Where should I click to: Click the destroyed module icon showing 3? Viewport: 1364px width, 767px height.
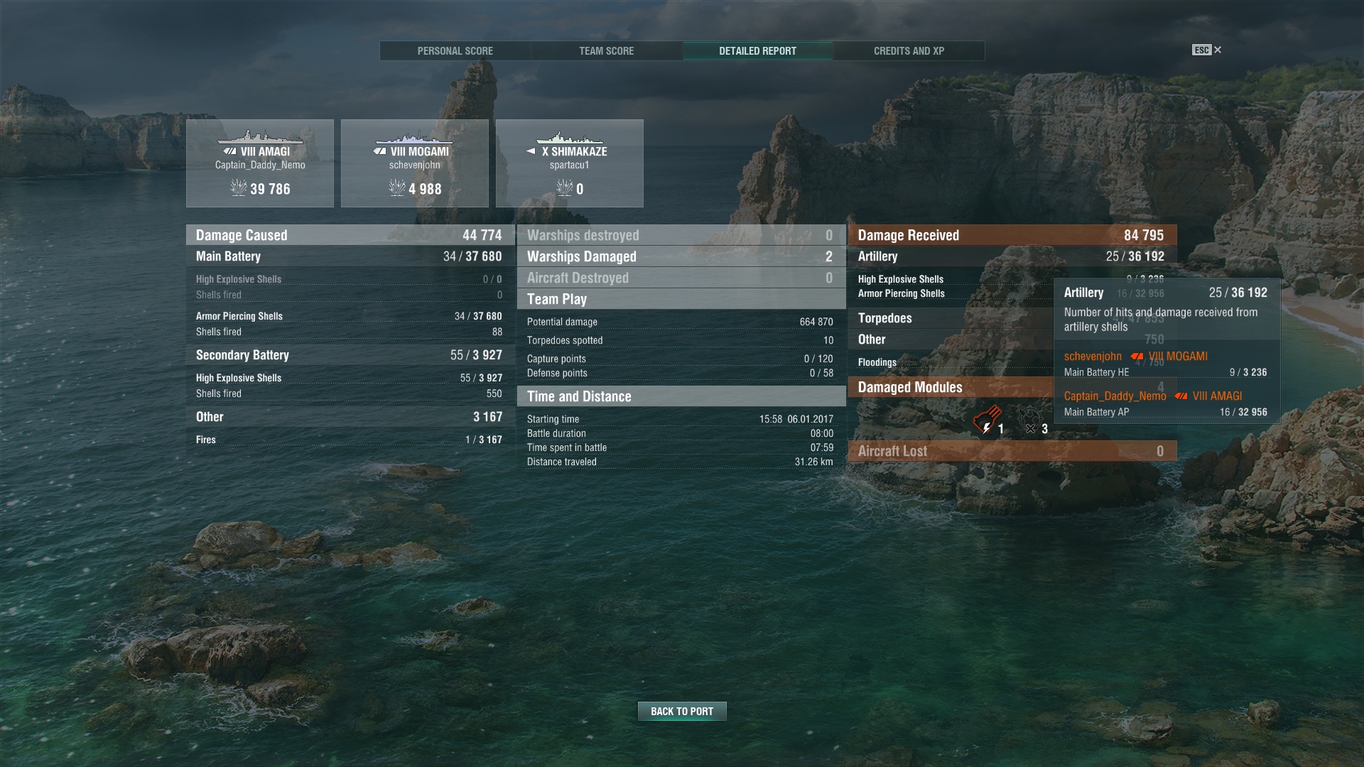click(x=1030, y=420)
